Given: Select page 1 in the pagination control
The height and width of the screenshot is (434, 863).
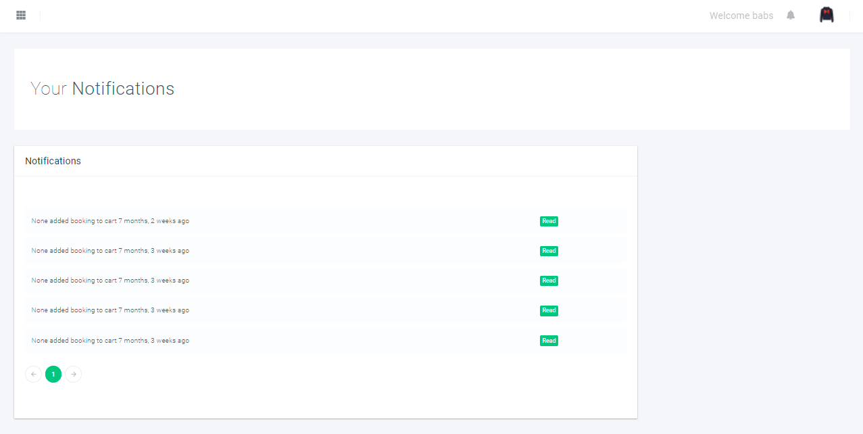Looking at the screenshot, I should point(53,374).
